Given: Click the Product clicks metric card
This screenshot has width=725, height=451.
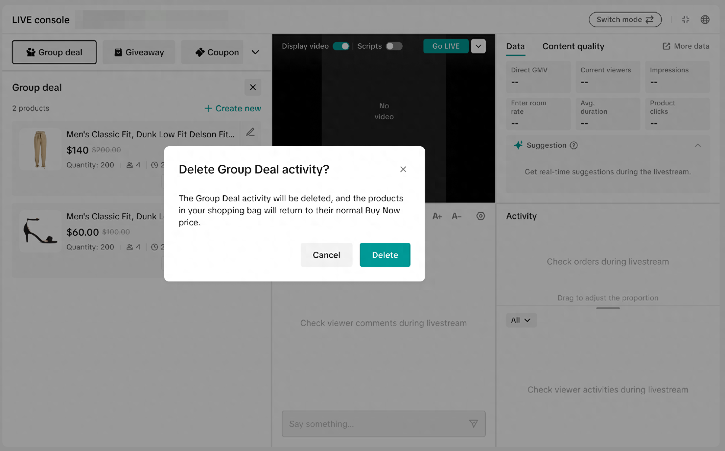Looking at the screenshot, I should (677, 114).
